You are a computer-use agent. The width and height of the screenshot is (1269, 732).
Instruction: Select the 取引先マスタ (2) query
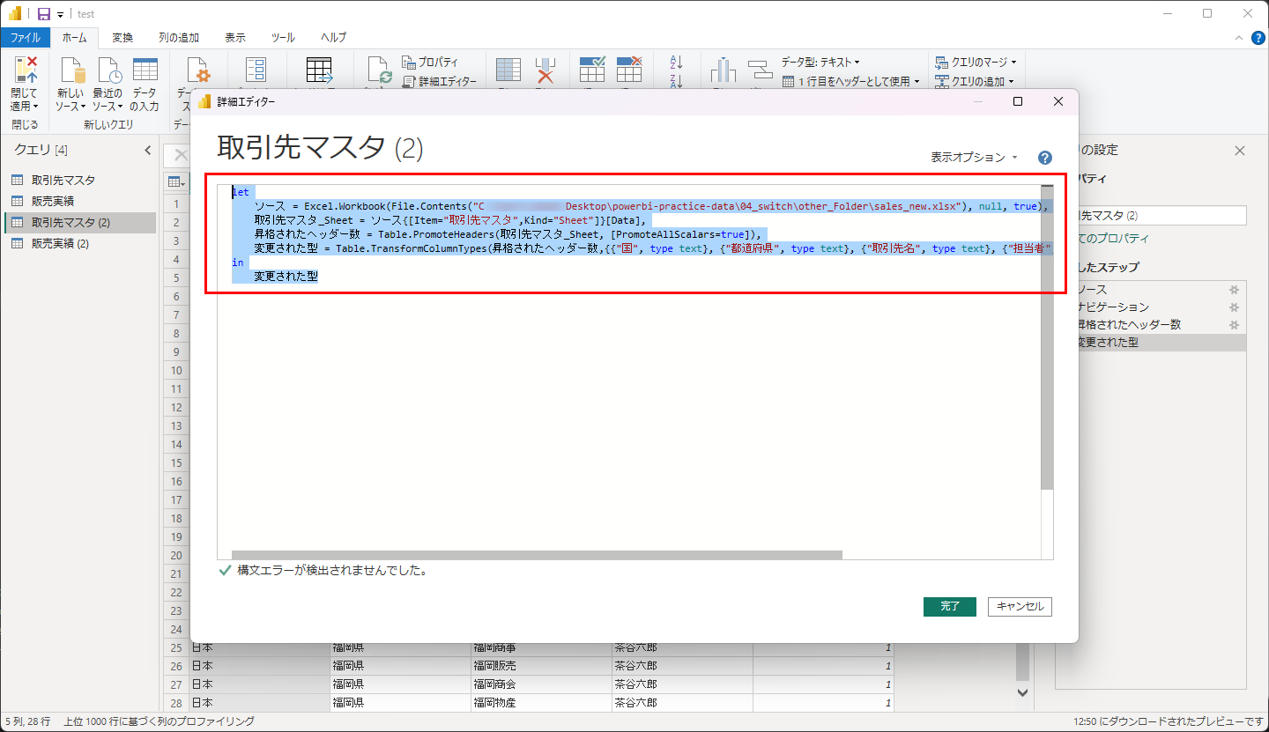tap(80, 222)
